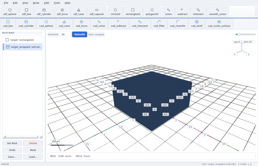Choose the cad_intersect tool

pyautogui.click(x=140, y=24)
